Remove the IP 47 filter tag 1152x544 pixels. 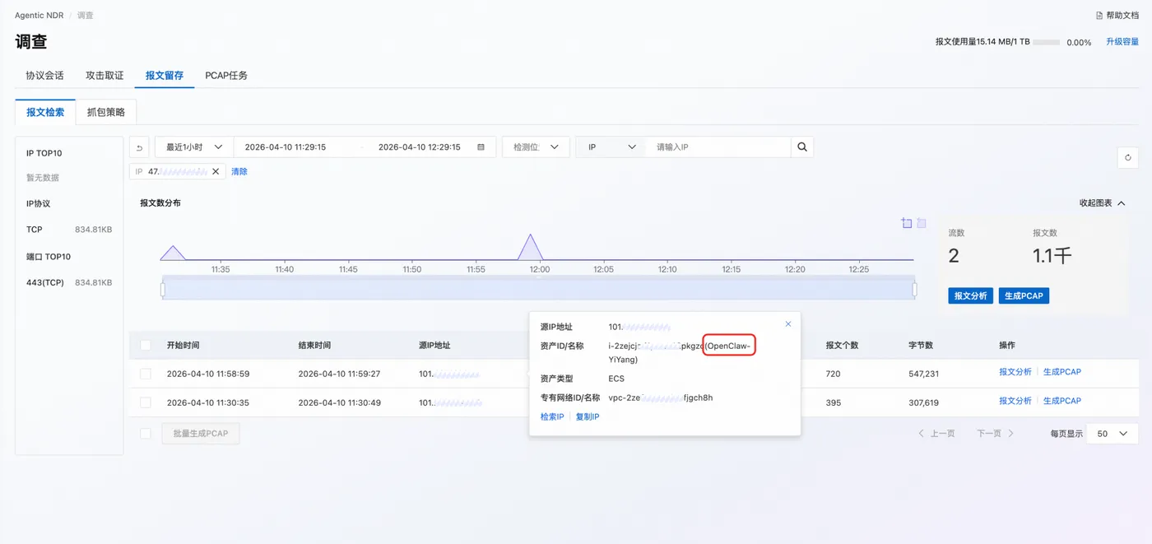click(x=216, y=171)
